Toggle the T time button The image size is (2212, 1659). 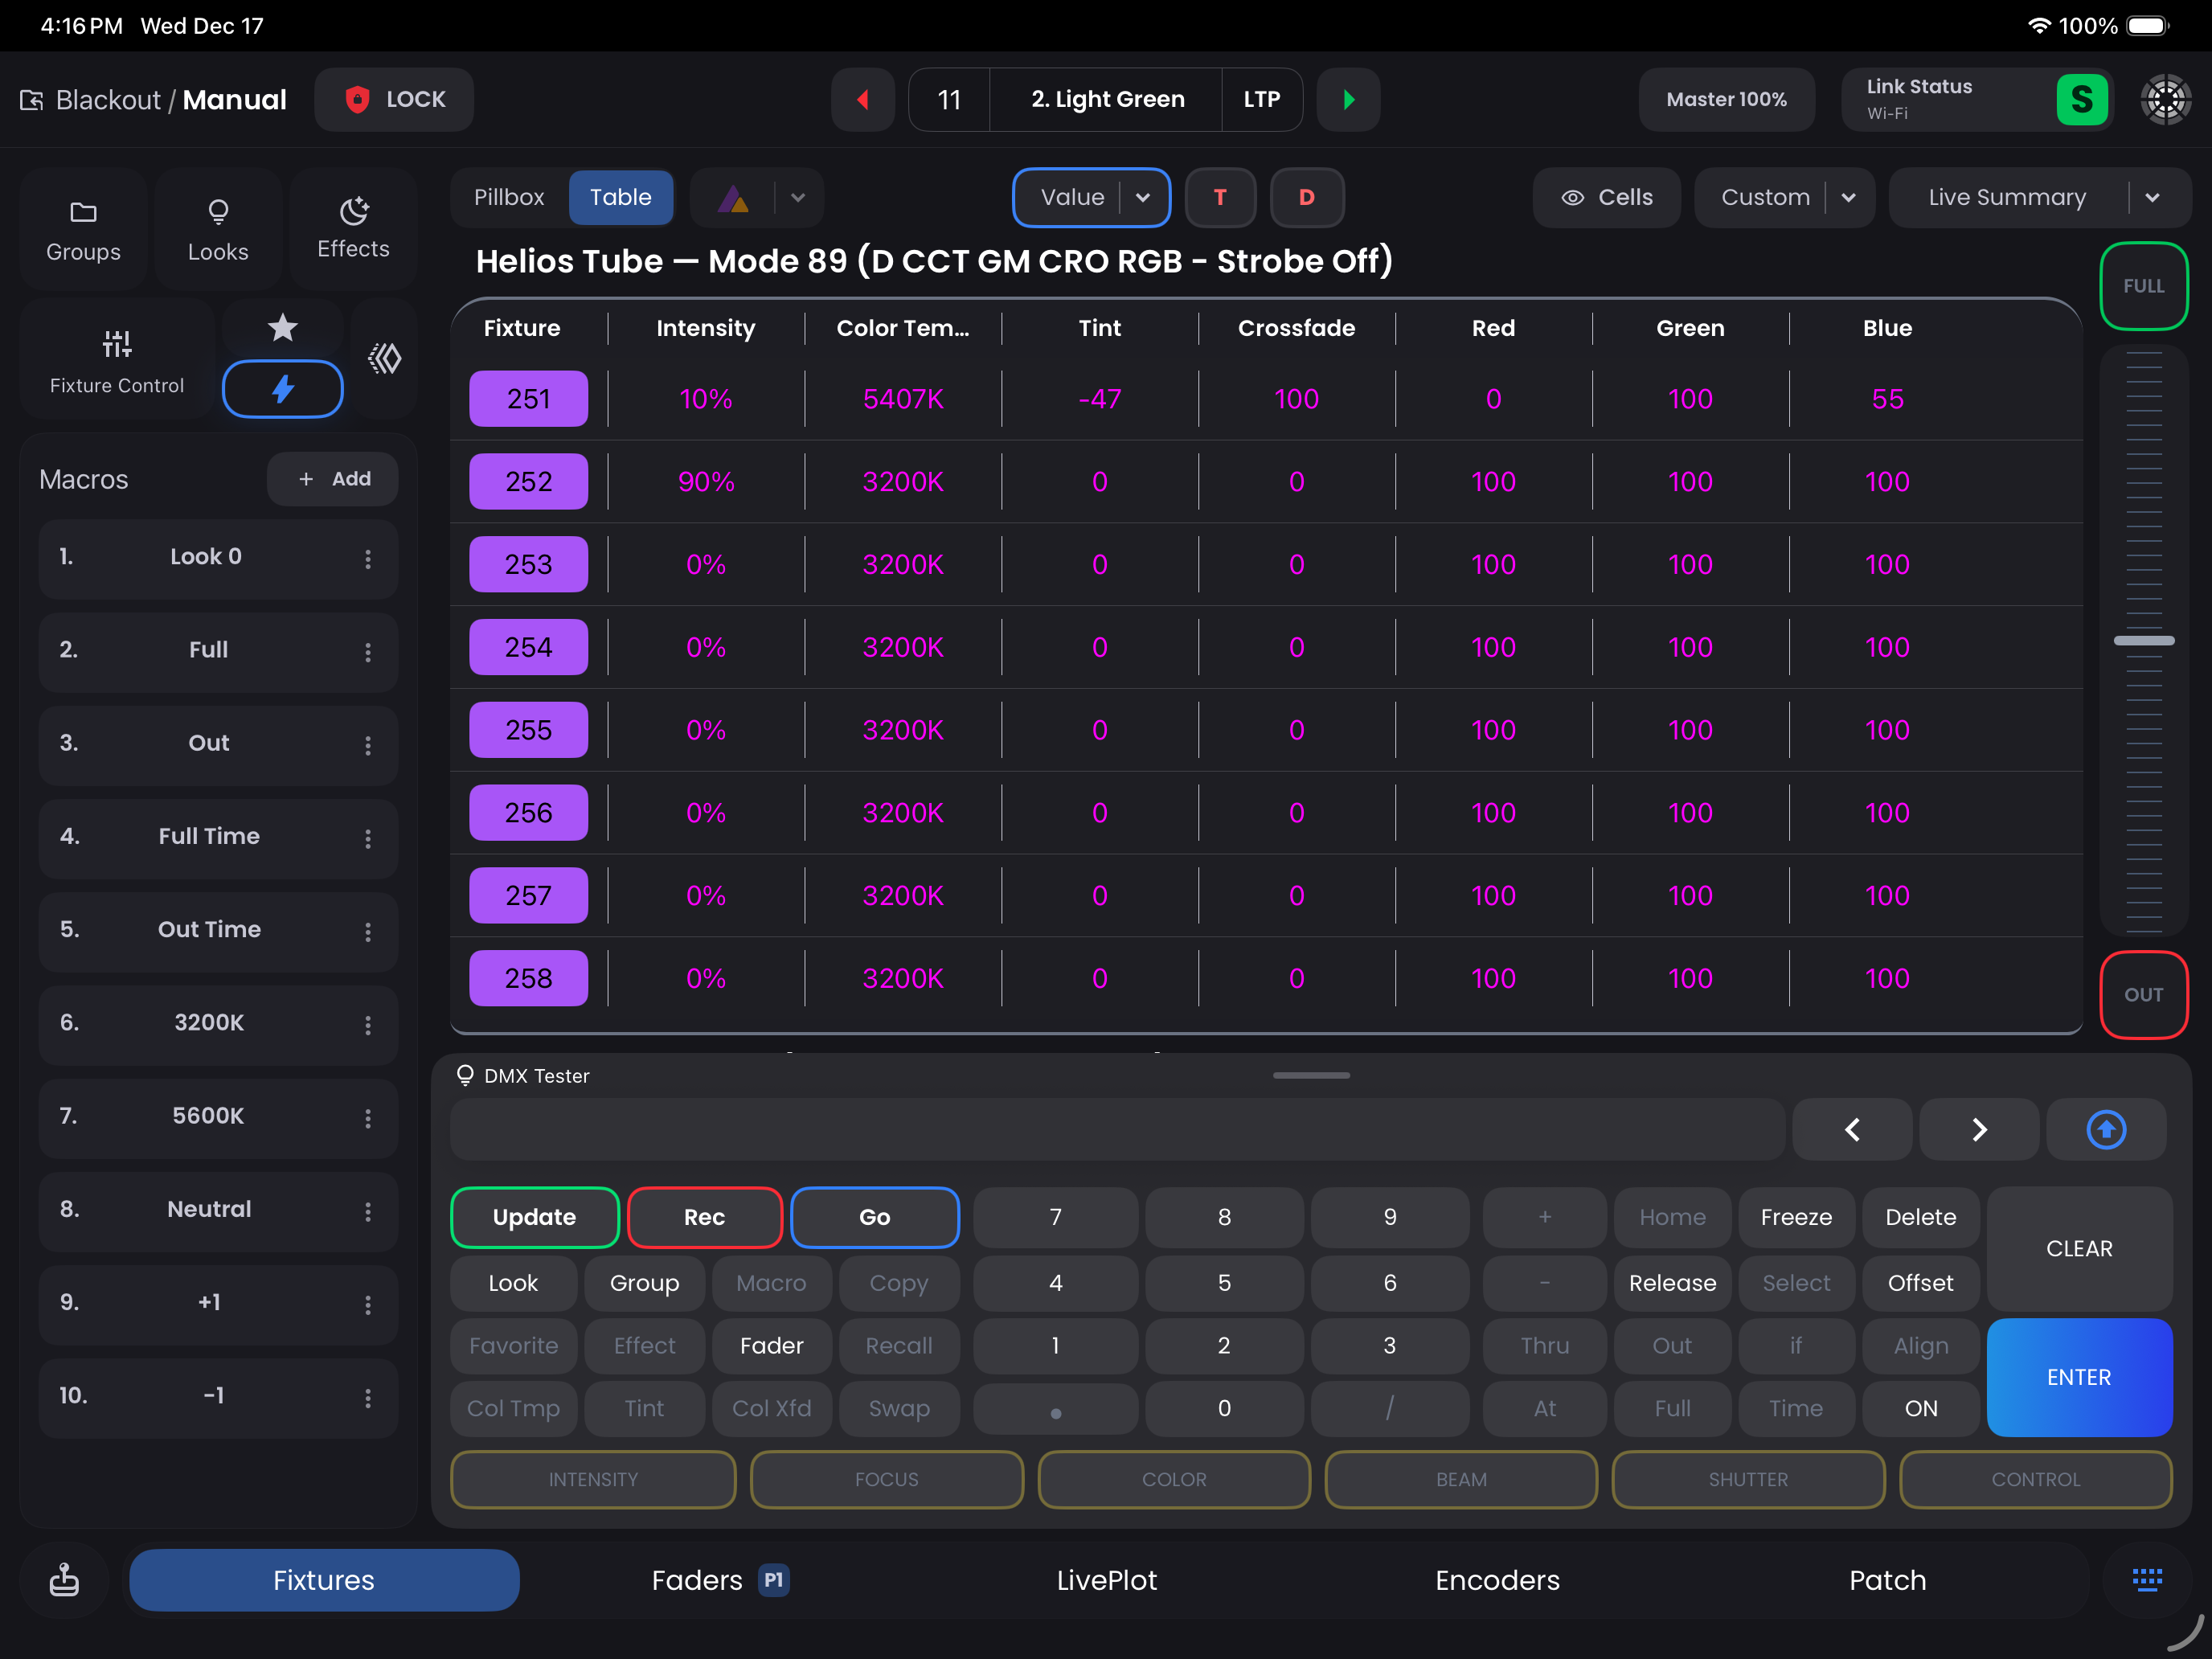click(x=1220, y=197)
